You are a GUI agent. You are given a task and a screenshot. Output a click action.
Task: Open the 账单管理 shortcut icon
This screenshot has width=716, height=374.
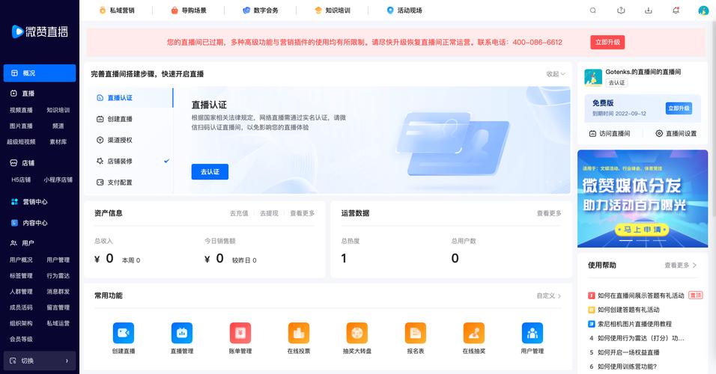click(240, 333)
